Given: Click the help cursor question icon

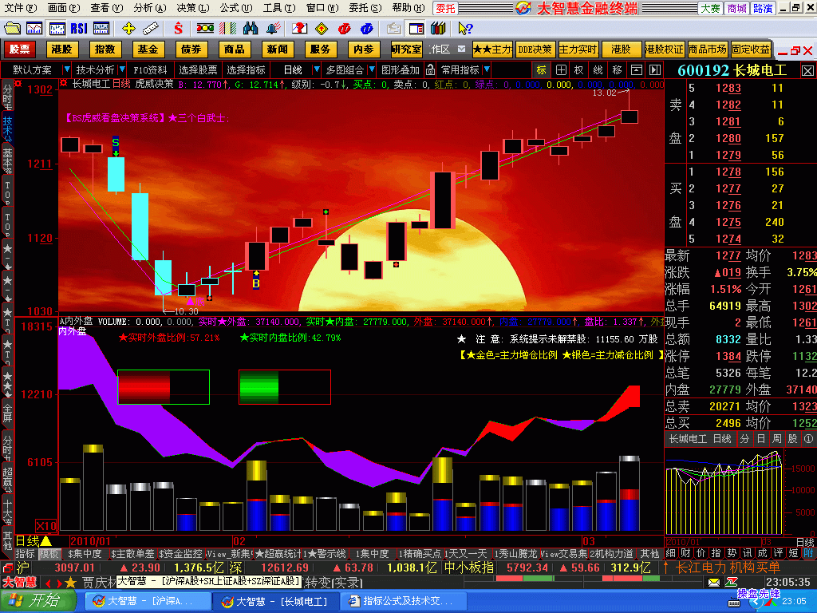Looking at the screenshot, I should 465,28.
